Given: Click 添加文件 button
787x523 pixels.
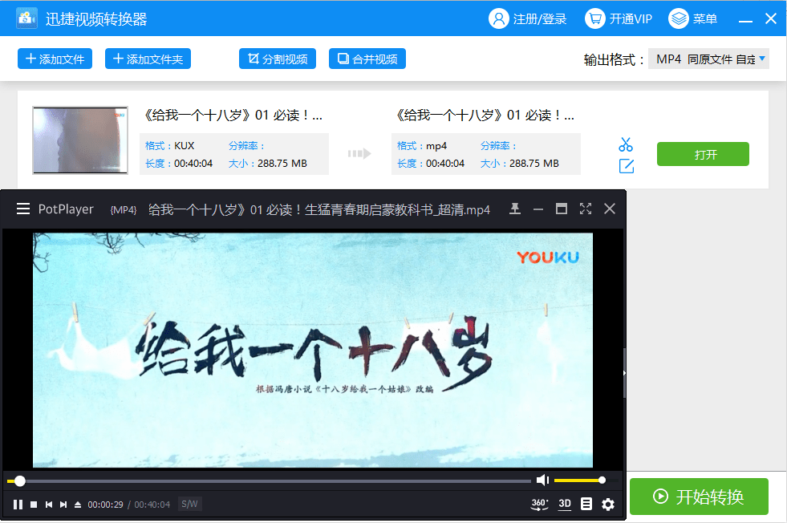Looking at the screenshot, I should pos(55,59).
